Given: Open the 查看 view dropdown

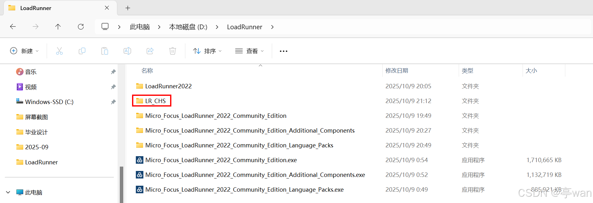Looking at the screenshot, I should 249,51.
